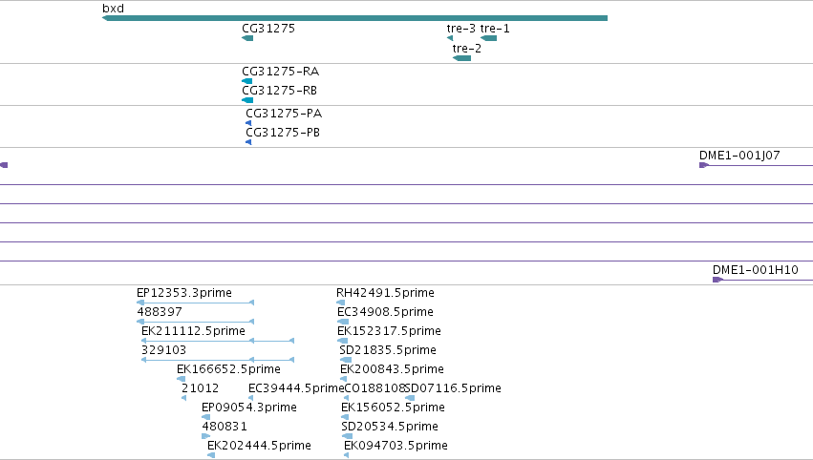Select the EK211112.5prime EST feature
Image resolution: width=813 pixels, height=460 pixels.
[218, 341]
